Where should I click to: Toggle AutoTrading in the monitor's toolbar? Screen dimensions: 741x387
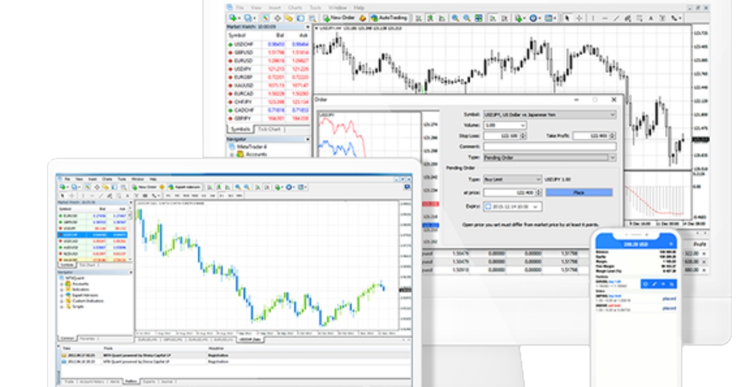coord(388,18)
